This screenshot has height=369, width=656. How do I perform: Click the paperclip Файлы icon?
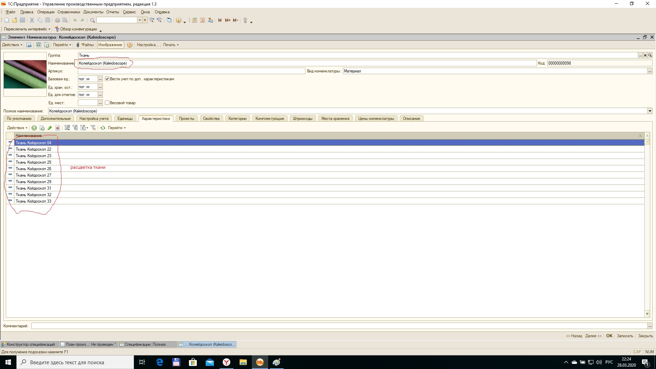click(x=78, y=45)
